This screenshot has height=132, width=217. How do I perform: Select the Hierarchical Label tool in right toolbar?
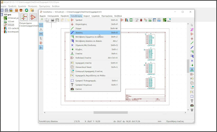point(192,79)
